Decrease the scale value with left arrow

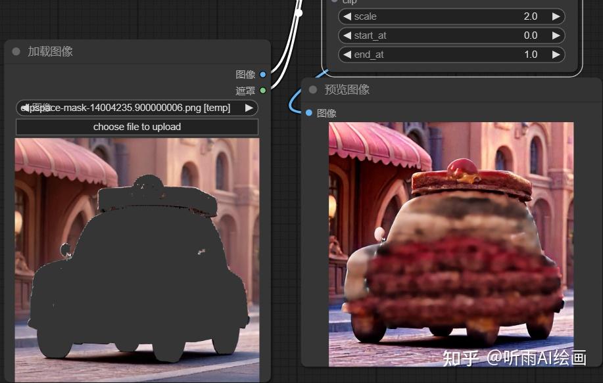[x=347, y=16]
